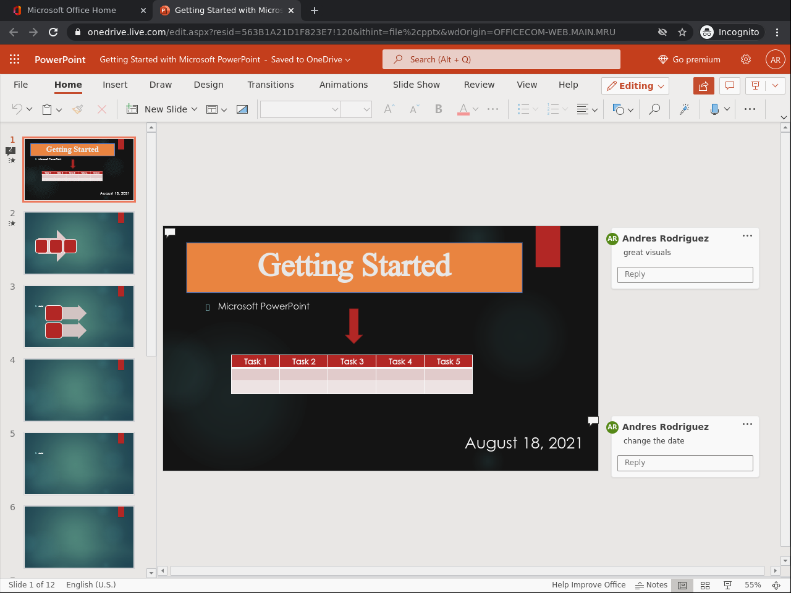
Task: Switch to the Insert tab
Action: point(115,85)
